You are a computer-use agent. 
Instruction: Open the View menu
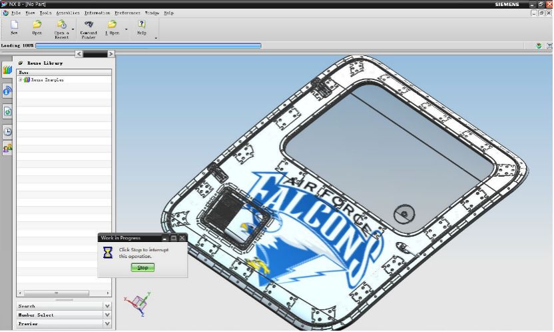point(30,13)
